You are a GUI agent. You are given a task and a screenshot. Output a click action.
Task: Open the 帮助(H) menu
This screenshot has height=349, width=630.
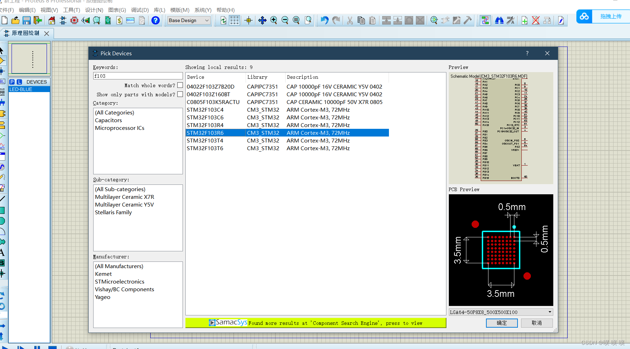click(226, 10)
